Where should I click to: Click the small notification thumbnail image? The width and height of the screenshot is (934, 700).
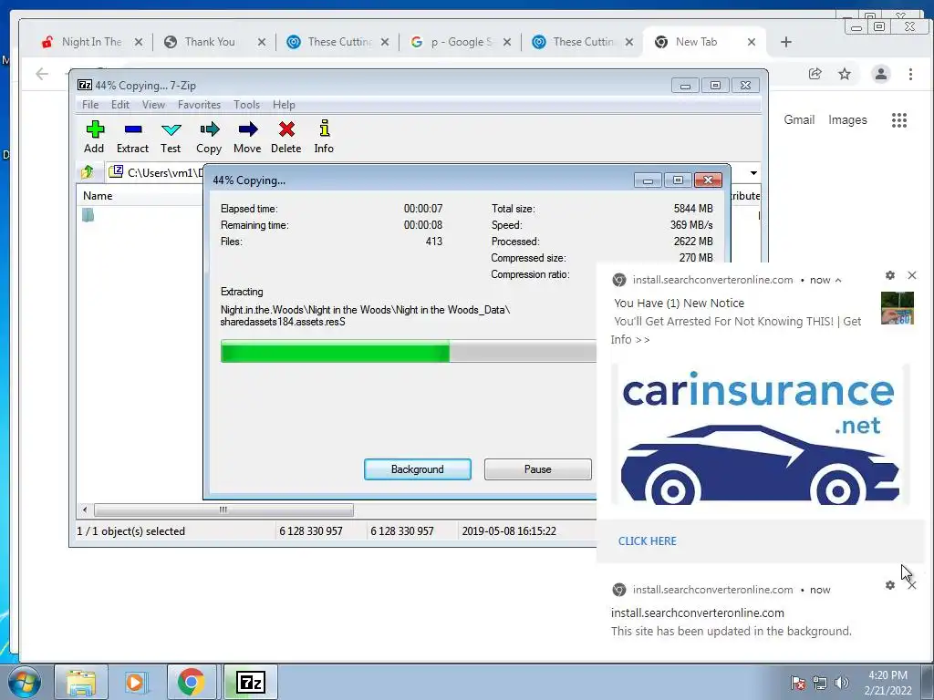tap(898, 308)
